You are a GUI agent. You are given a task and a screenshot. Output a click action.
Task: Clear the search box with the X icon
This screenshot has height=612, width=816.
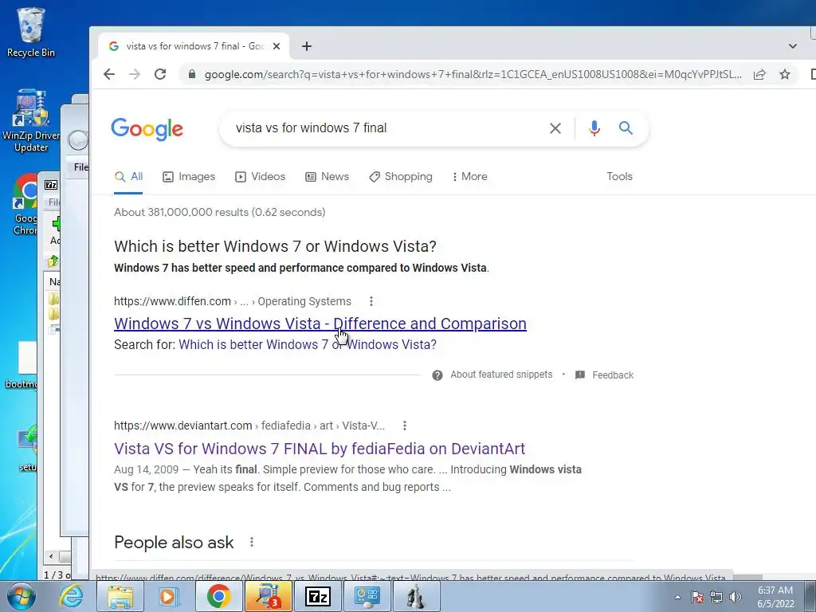(555, 128)
